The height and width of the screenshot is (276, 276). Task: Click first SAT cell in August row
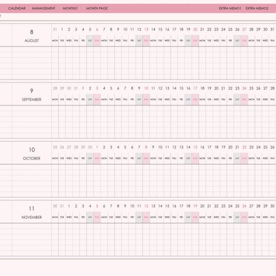click(90, 41)
